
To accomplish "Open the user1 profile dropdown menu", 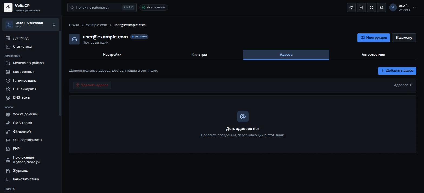I will tap(402, 8).
